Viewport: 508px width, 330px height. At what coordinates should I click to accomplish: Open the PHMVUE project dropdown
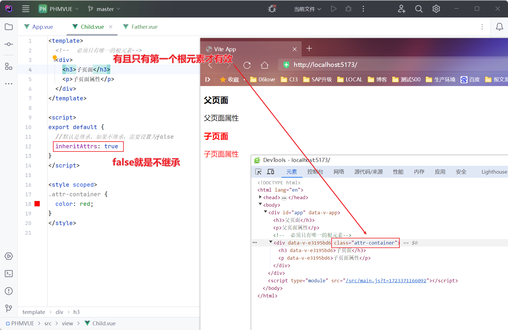(x=59, y=9)
